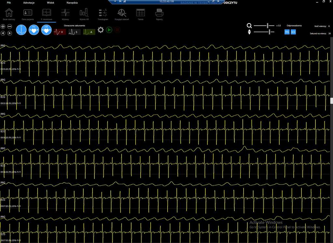Click the x 3,5 zoom value
Image resolution: width=333 pixels, height=243 pixels.
(x=279, y=26)
